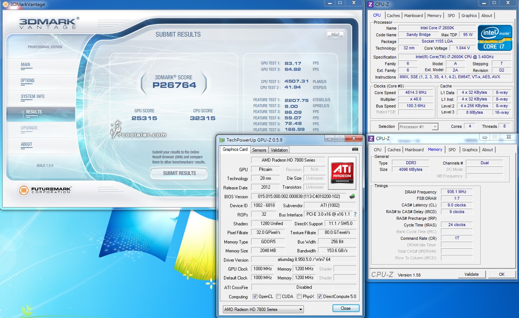This screenshot has height=318, width=519.
Task: Select the Graphics Card tab in GPU-Z
Action: [x=235, y=149]
